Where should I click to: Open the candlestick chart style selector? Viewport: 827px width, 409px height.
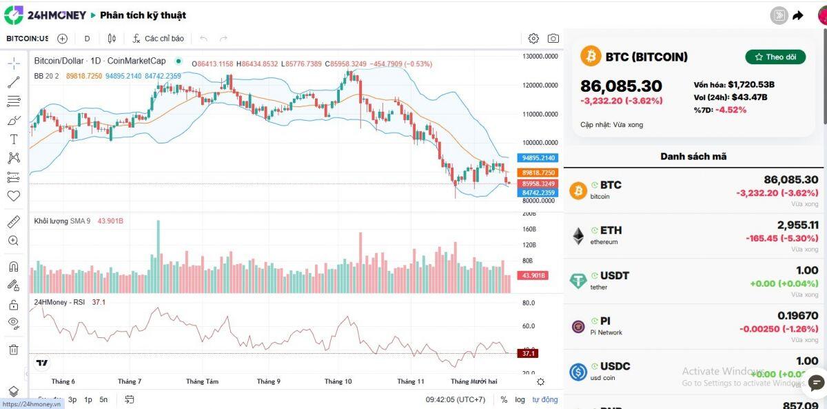point(111,39)
